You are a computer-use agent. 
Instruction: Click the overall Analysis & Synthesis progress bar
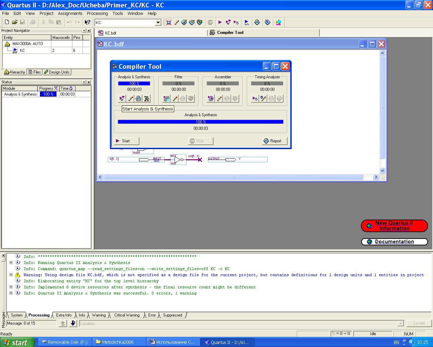point(201,122)
